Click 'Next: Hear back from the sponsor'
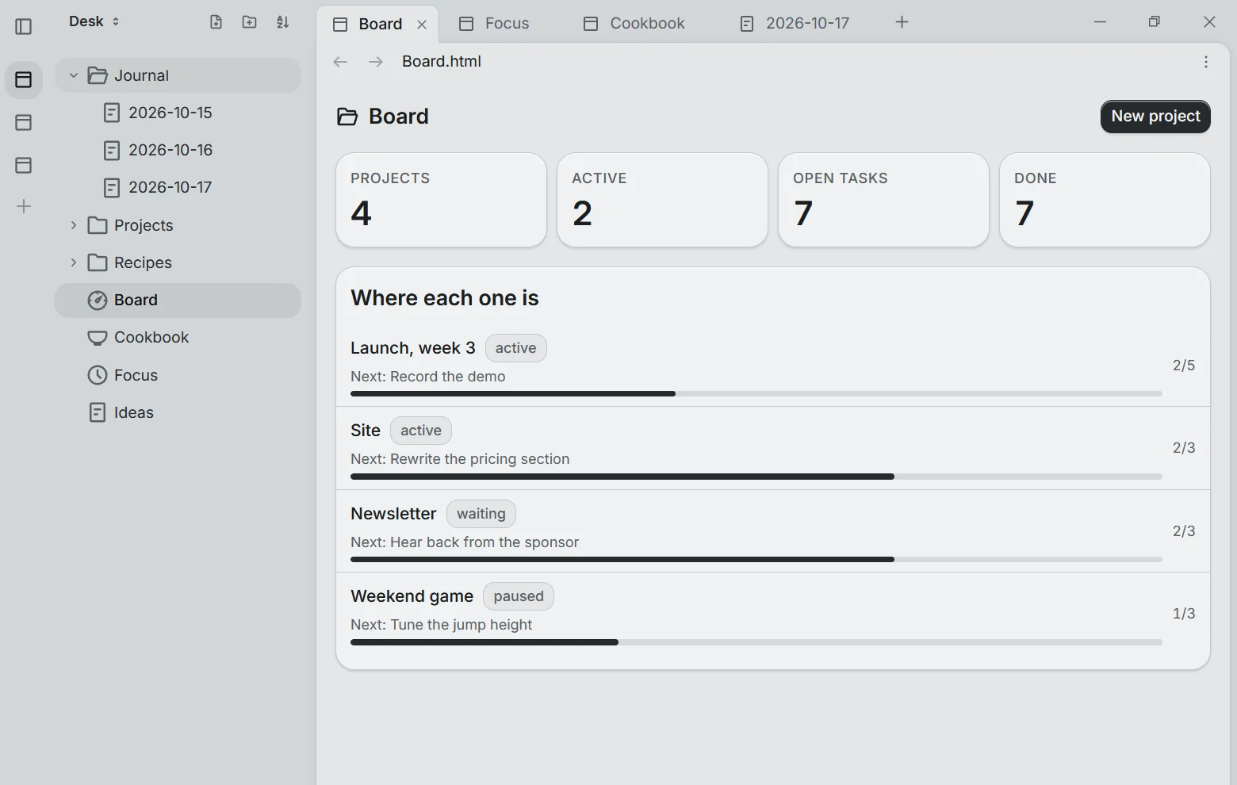Screen dimensions: 1237x785 tap(465, 542)
